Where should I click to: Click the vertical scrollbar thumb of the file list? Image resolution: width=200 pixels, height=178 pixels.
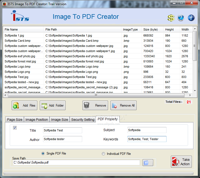click(x=195, y=46)
